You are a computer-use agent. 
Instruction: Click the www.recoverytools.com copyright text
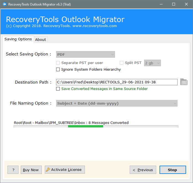pos(95,26)
